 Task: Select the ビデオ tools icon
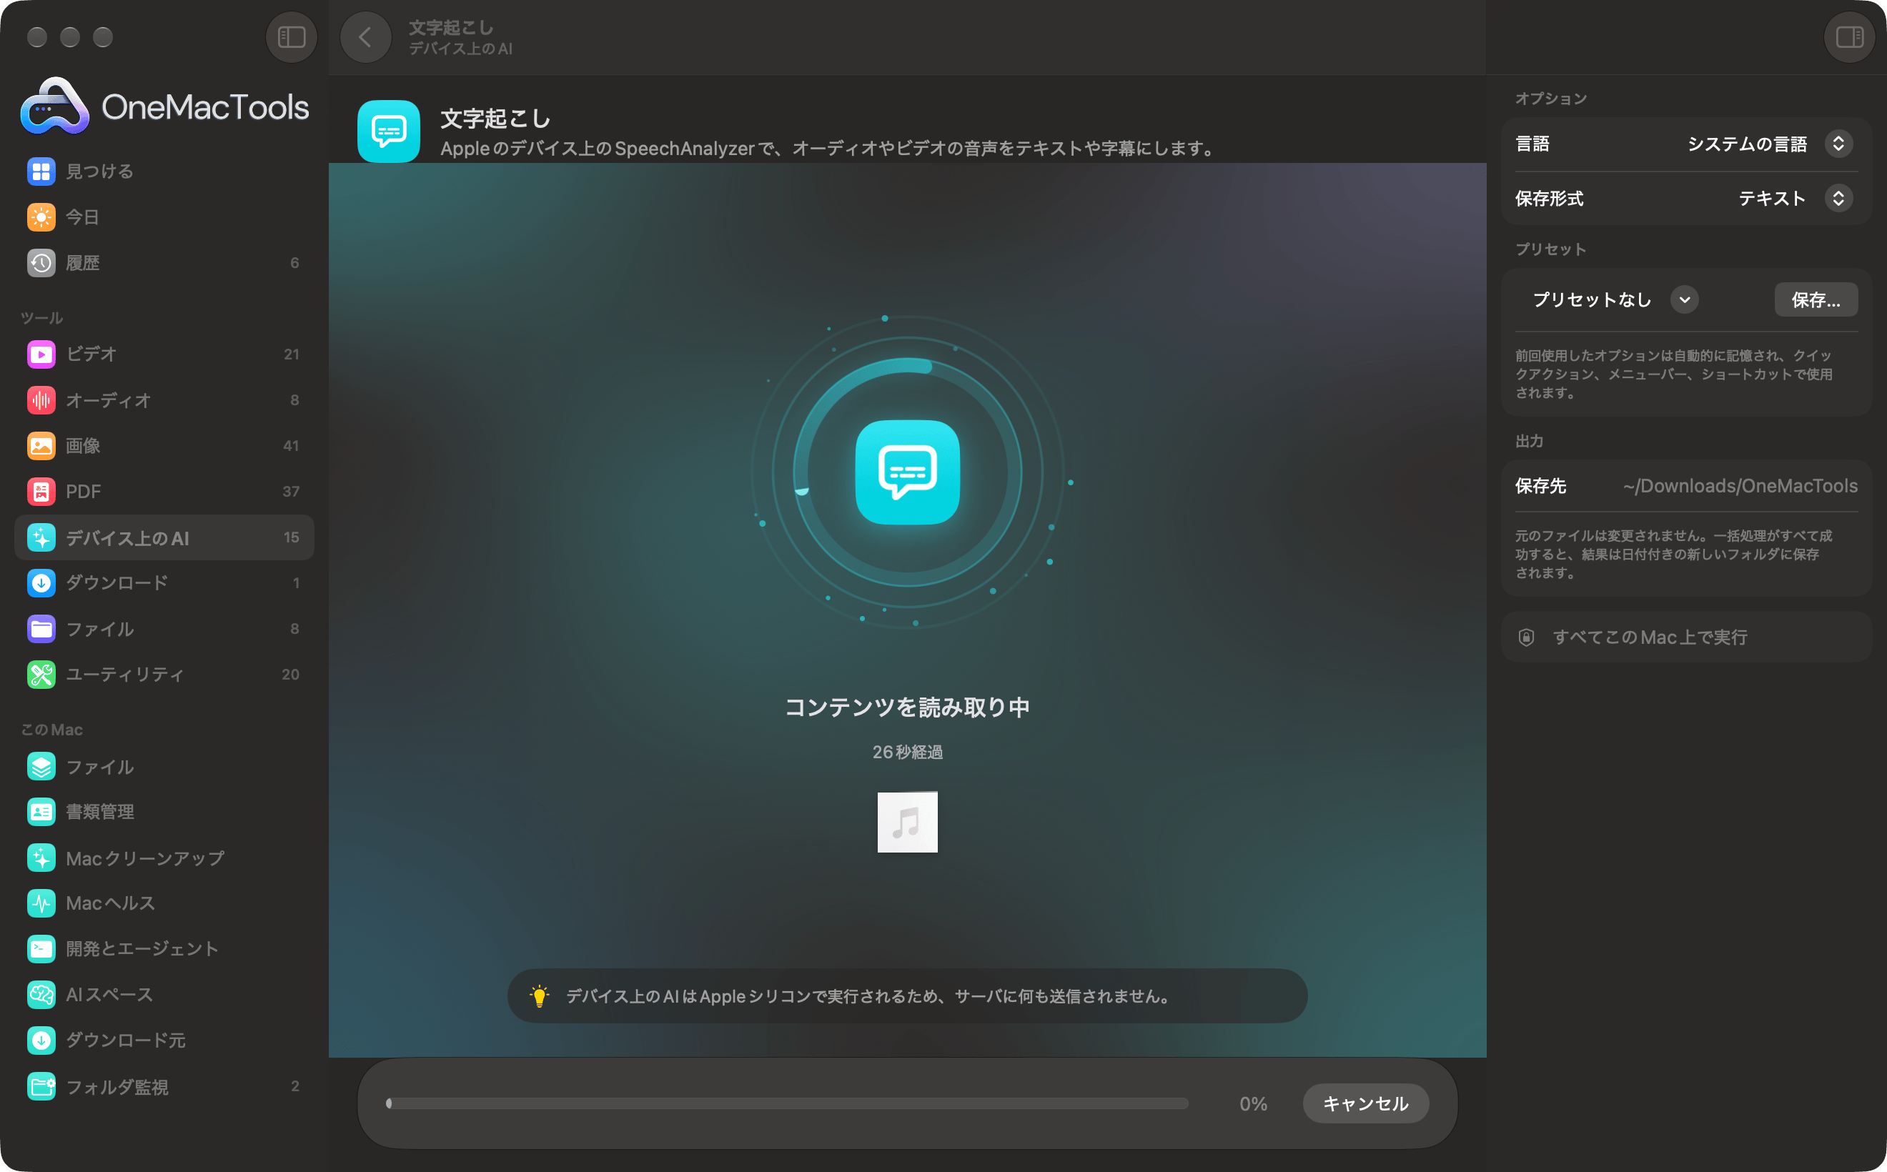coord(41,354)
